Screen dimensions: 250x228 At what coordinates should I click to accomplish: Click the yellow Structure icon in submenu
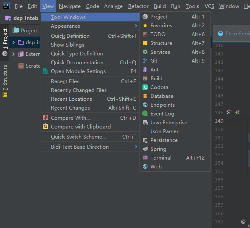point(145,43)
